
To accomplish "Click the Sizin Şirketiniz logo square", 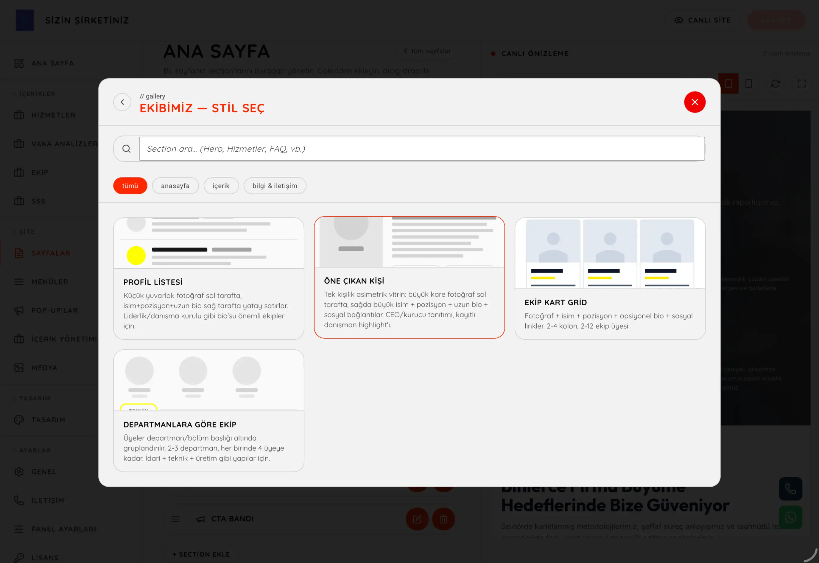I will pos(25,20).
